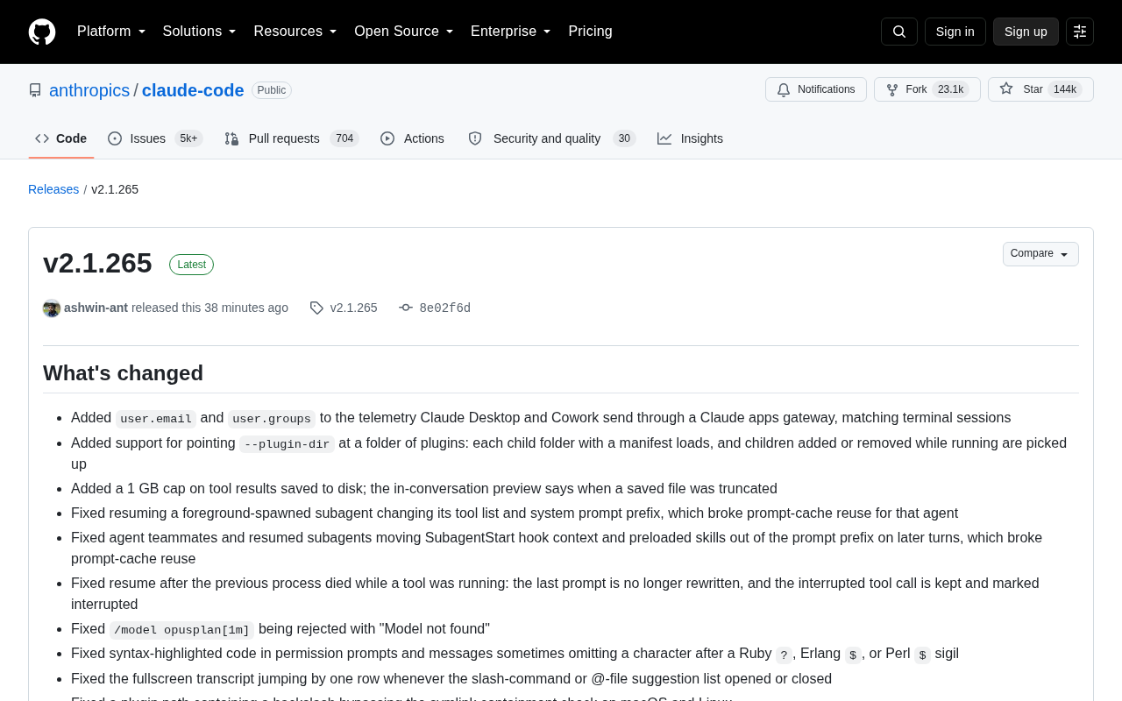Expand the Solutions menu
This screenshot has width=1122, height=701.
coord(200,32)
